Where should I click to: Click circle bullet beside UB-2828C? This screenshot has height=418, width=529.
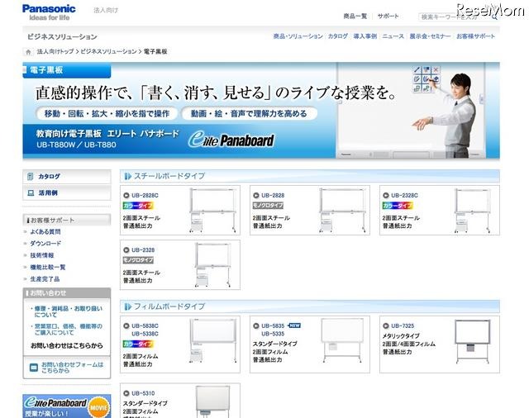126,195
